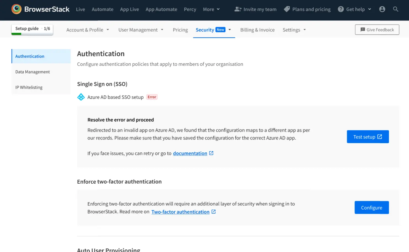The image size is (409, 252).
Task: Click the Azure AD diamond icon
Action: [81, 97]
